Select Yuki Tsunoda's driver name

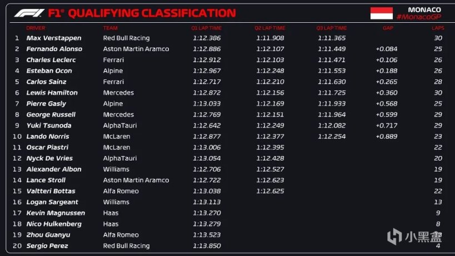click(49, 126)
